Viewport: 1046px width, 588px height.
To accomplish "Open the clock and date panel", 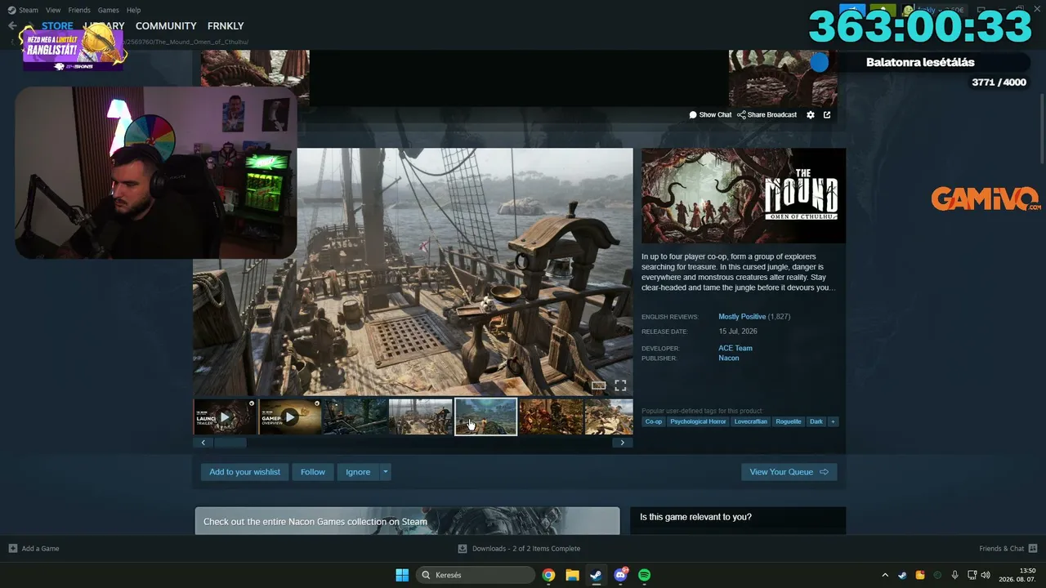I will (x=1017, y=575).
